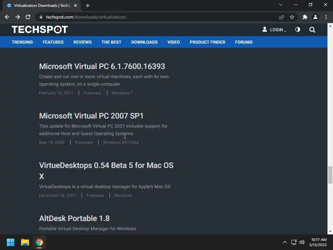333x250 pixels.
Task: Click the 'Windows XP/Vista' platform text
Action: coord(121,143)
